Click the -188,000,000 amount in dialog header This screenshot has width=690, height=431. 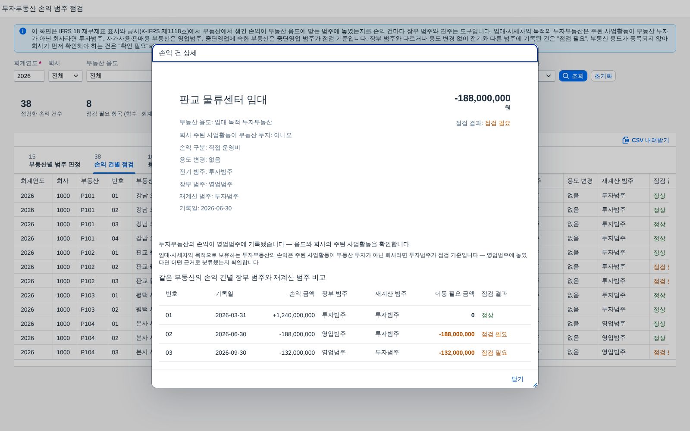point(482,98)
